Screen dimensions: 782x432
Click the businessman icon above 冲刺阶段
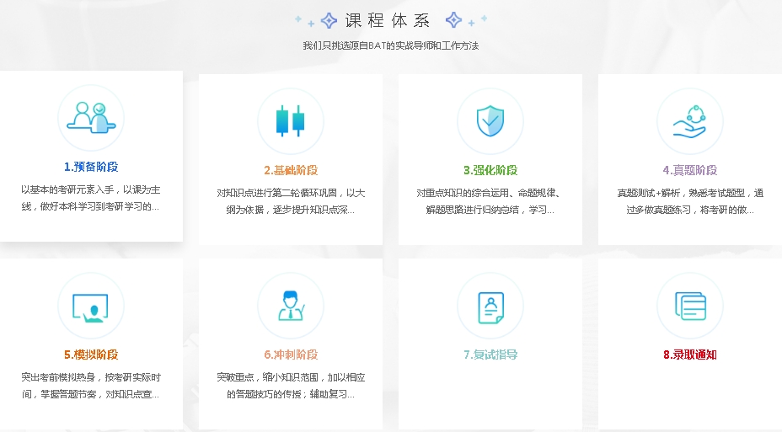point(291,306)
